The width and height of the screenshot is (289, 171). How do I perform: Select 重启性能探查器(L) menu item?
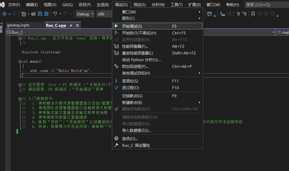coord(158,53)
